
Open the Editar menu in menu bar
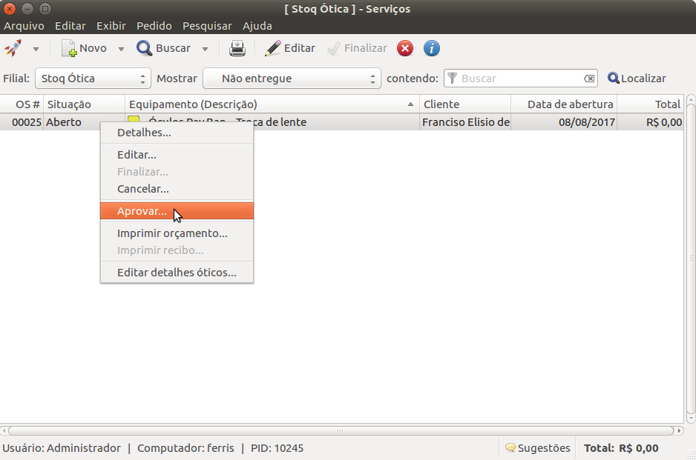point(70,26)
